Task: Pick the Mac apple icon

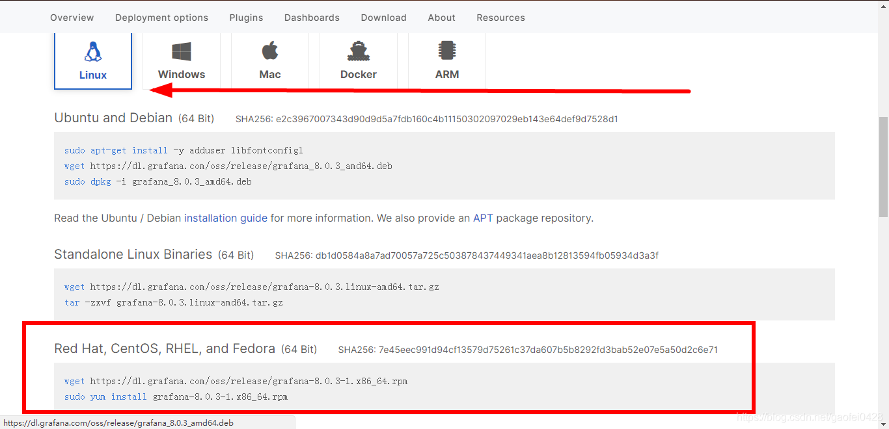Action: point(270,51)
